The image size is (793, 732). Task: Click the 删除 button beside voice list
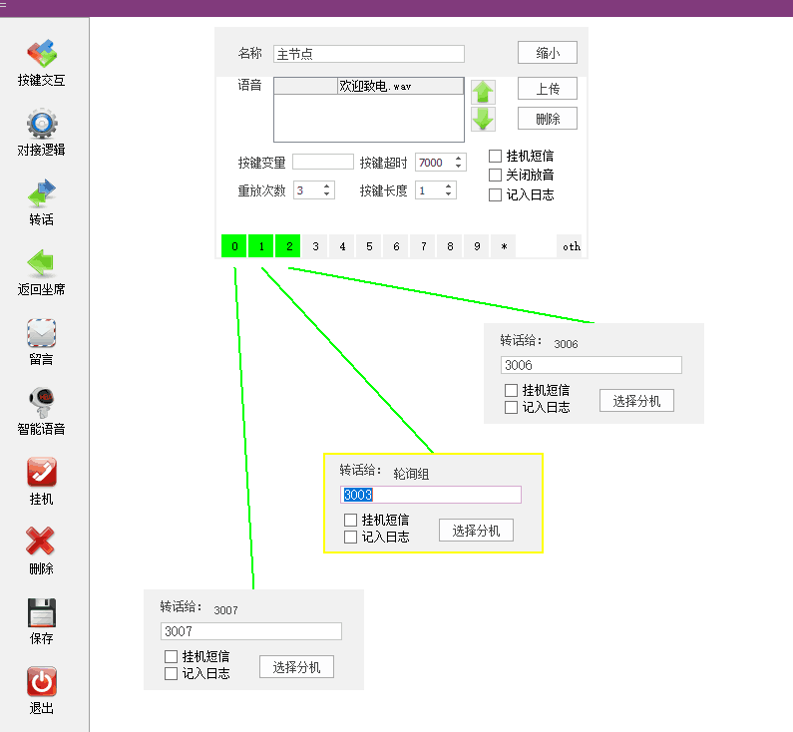point(548,119)
